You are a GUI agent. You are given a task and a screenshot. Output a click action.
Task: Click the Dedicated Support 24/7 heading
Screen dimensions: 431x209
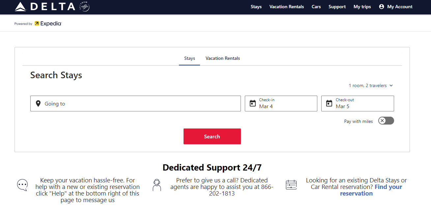point(212,168)
